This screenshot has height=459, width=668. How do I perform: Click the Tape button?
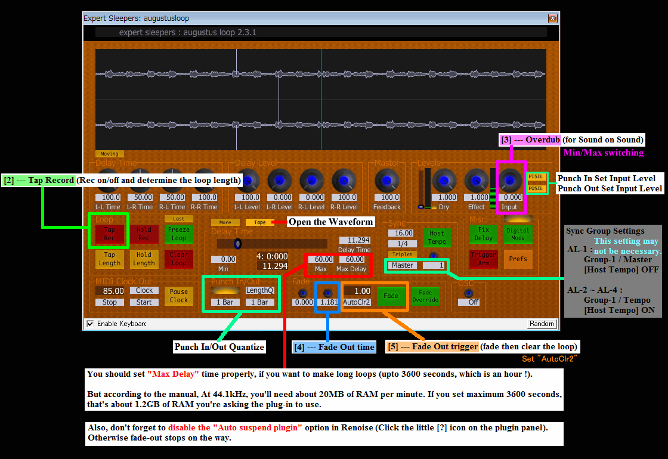click(260, 222)
